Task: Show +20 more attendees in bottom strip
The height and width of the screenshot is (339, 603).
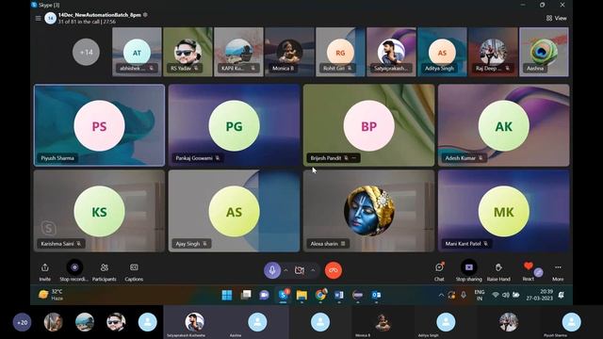Action: pos(23,322)
